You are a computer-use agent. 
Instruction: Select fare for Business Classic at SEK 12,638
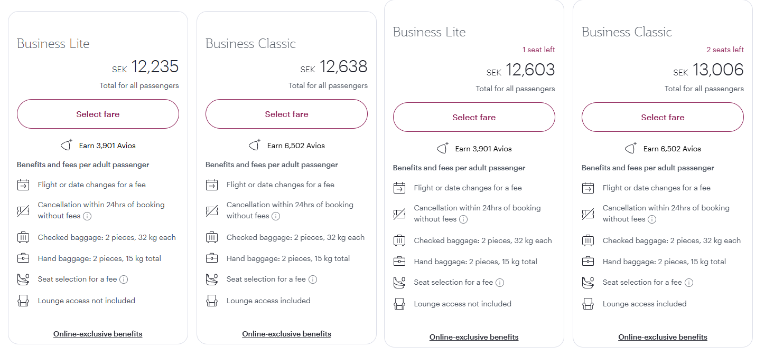pos(286,114)
